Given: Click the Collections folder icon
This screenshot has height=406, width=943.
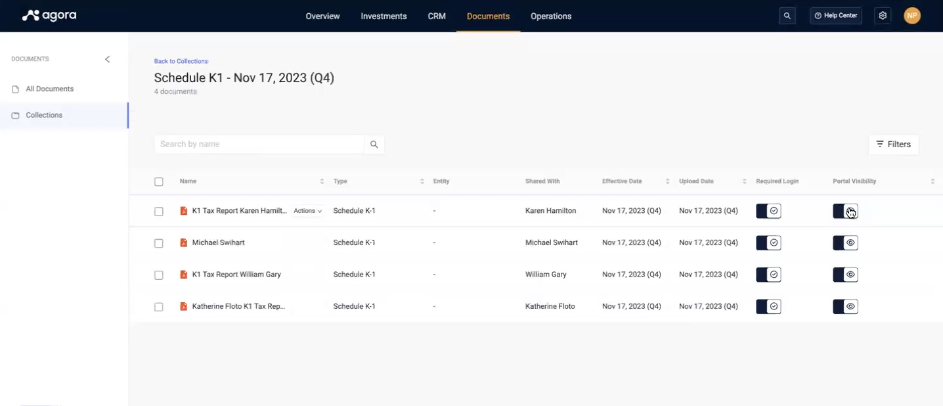Looking at the screenshot, I should point(15,116).
